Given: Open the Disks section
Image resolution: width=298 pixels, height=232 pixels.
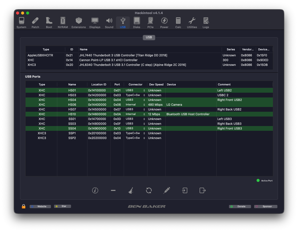Looking at the screenshot, I should (137, 23).
